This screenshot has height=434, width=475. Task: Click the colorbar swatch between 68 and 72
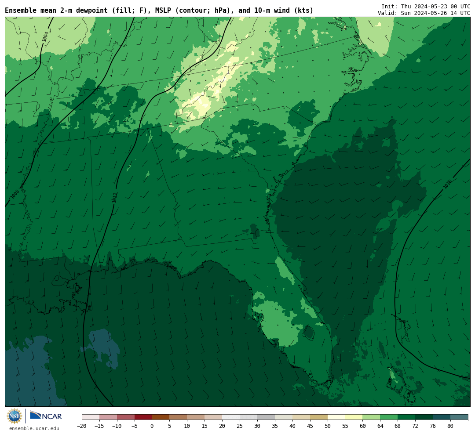point(406,417)
